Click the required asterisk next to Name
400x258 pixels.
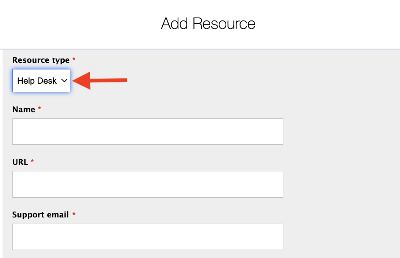(x=39, y=109)
